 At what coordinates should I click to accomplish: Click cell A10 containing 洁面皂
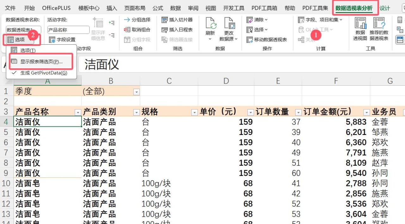click(47, 183)
